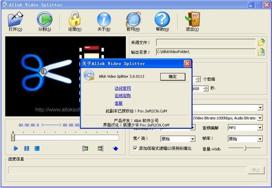Click the '此副本已授权给：Fox.Soft2CN.CoM' text
The height and width of the screenshot is (188, 272).
point(136,111)
